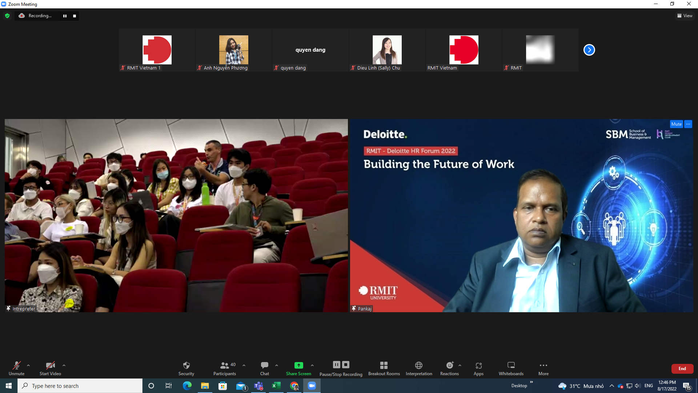
Task: Expand the Share Screen options arrow
Action: click(x=312, y=365)
